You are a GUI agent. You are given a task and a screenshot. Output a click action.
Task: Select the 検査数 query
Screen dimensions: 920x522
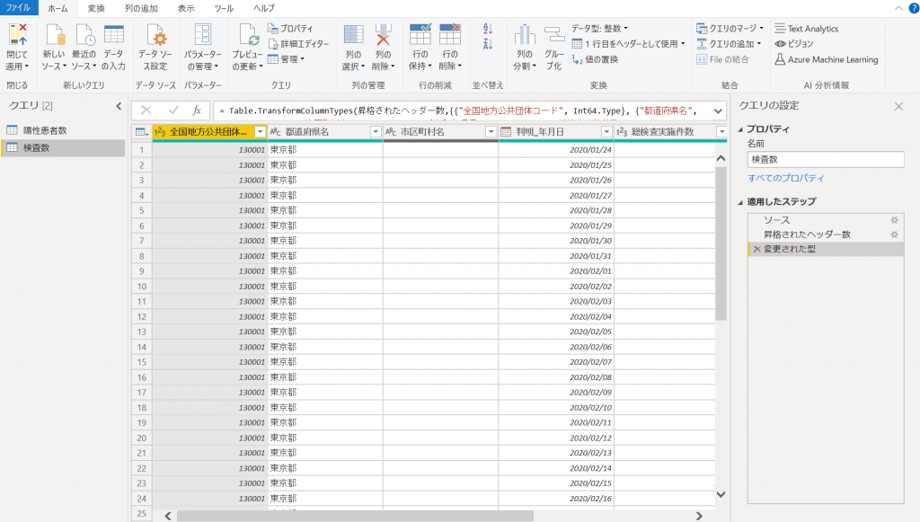[x=64, y=148]
